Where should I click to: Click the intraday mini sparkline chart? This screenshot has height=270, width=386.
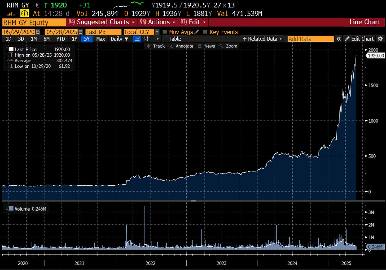[x=129, y=5]
